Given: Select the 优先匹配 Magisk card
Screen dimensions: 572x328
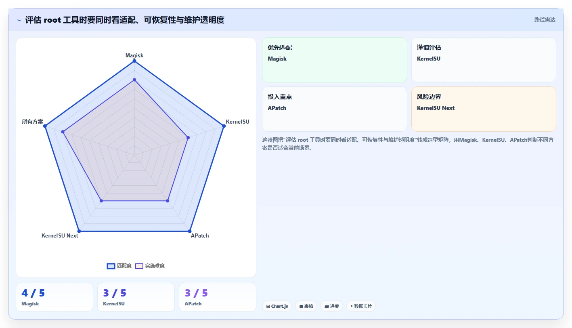Looking at the screenshot, I should tap(335, 60).
